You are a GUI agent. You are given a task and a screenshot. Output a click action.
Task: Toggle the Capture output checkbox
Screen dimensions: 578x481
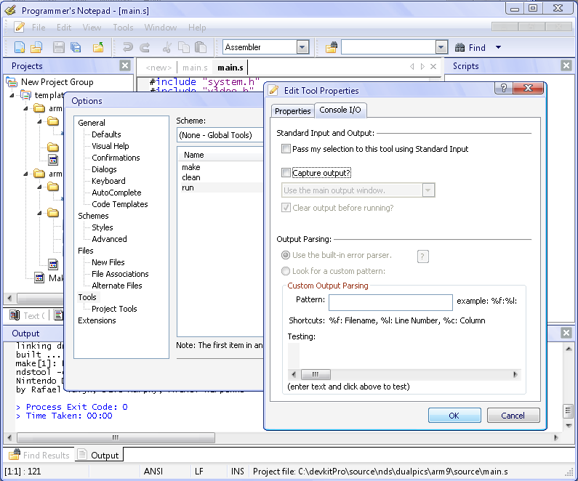pyautogui.click(x=286, y=173)
